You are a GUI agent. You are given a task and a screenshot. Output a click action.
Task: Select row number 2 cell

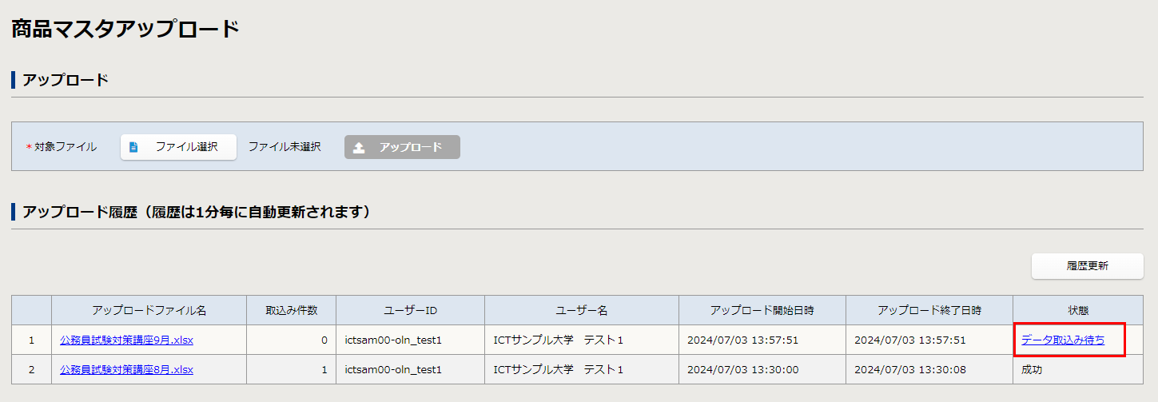coord(31,369)
